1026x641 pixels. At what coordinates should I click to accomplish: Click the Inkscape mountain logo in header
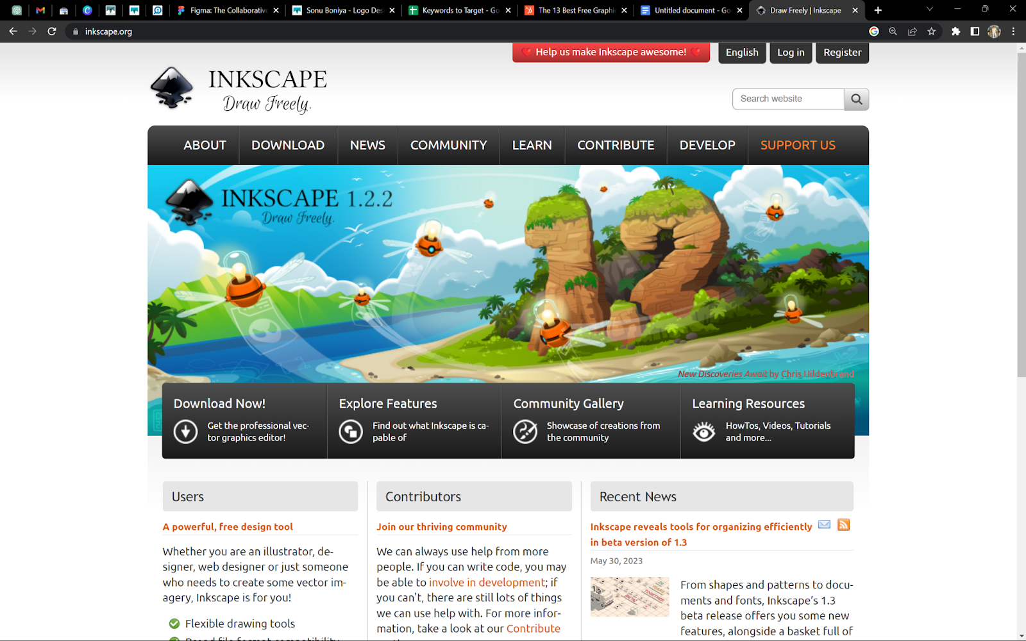tap(171, 88)
